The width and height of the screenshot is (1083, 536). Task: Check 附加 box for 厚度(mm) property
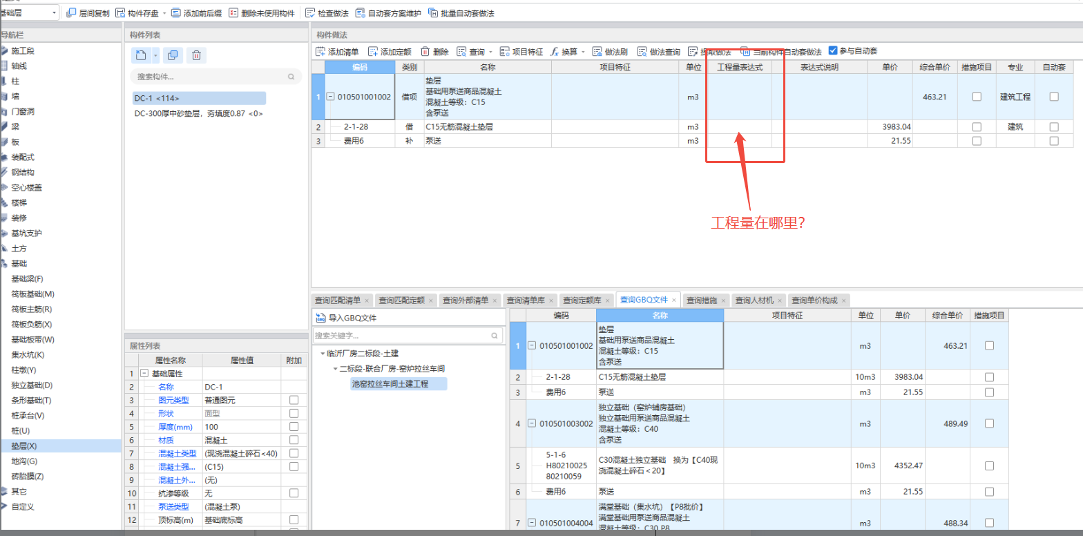tap(294, 426)
